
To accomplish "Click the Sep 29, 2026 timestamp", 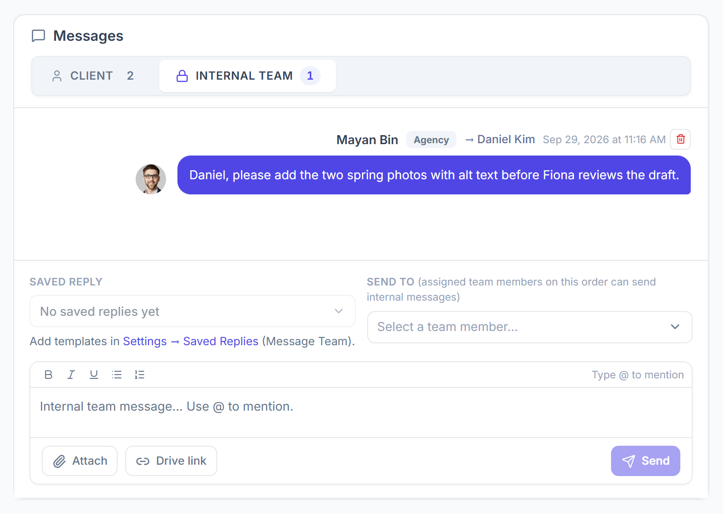I will 604,139.
